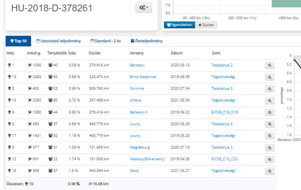Click the Verseny column header

pos(136,53)
